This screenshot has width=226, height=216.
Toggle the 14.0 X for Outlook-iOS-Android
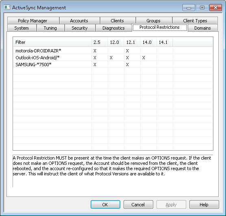tap(143, 58)
